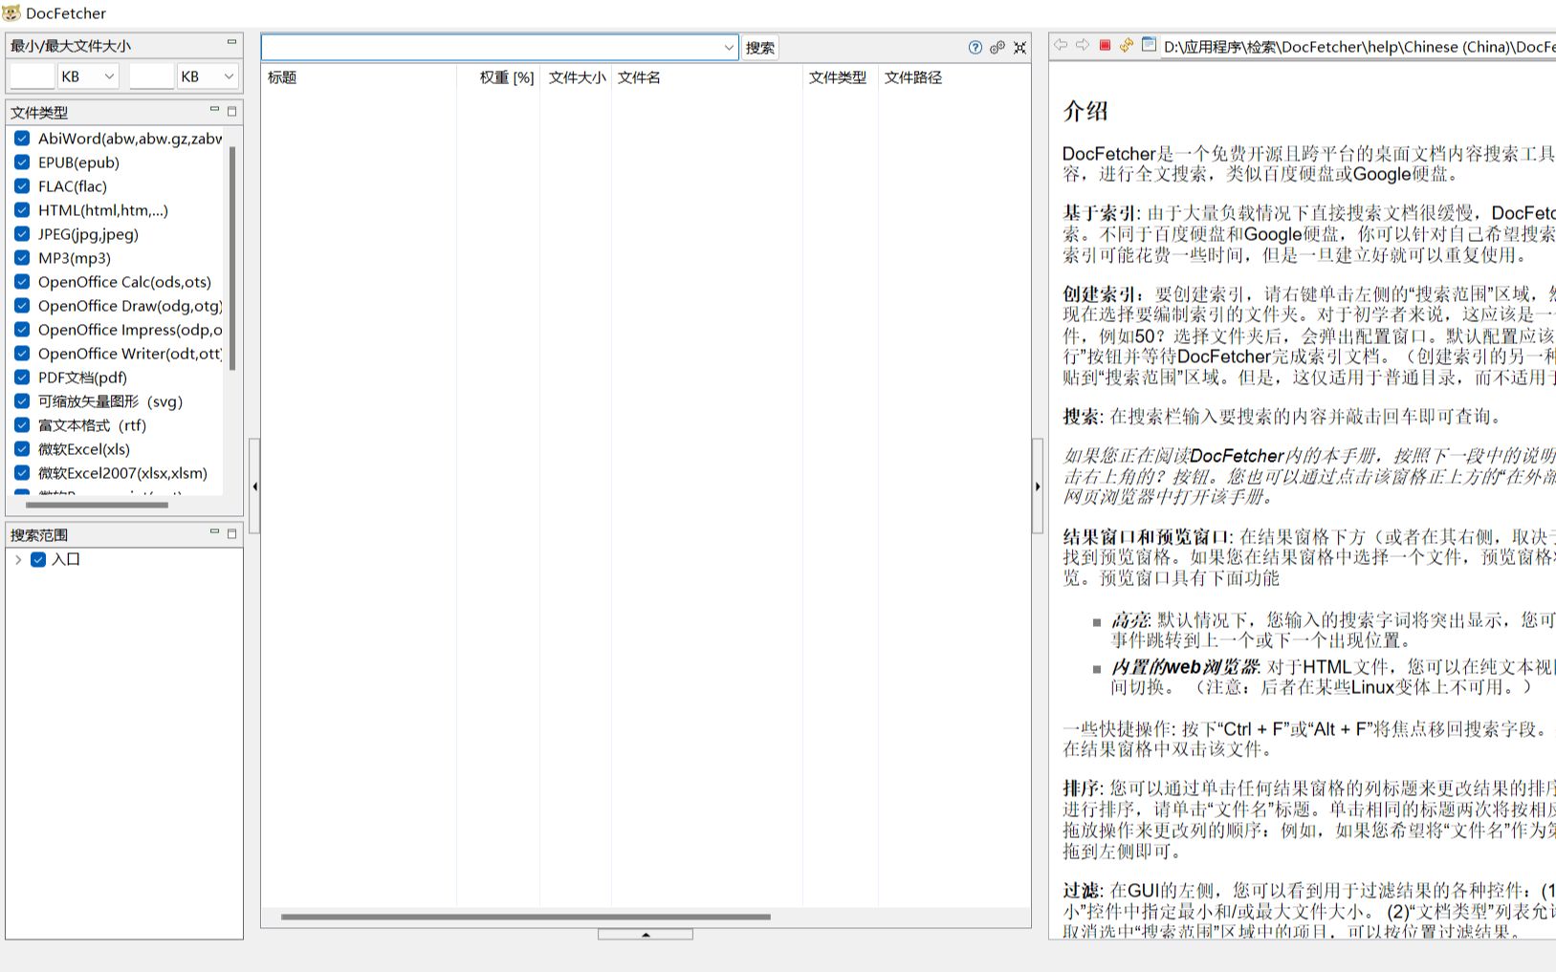
Task: Open the help manual question mark icon
Action: tap(975, 48)
